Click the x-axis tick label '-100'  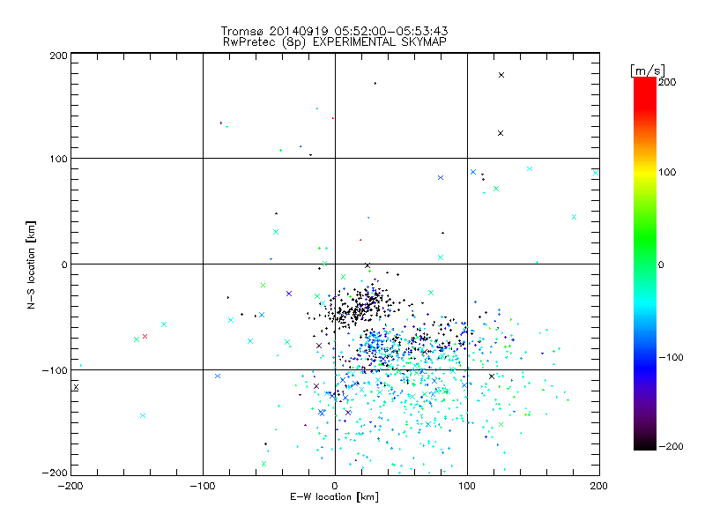point(203,486)
